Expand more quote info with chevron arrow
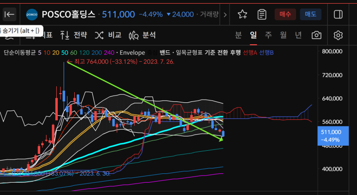Screen dimensions: 357x195 pos(225,15)
